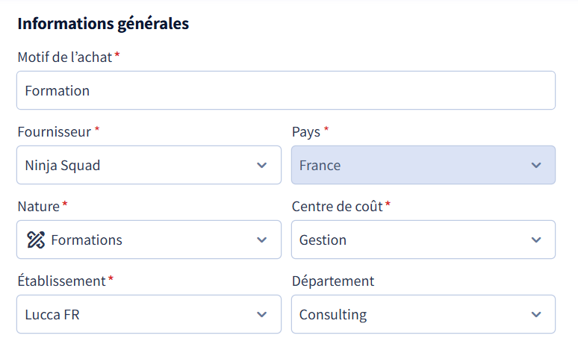The height and width of the screenshot is (347, 578).
Task: Focus the Motif de l'achat text field
Action: pos(286,90)
